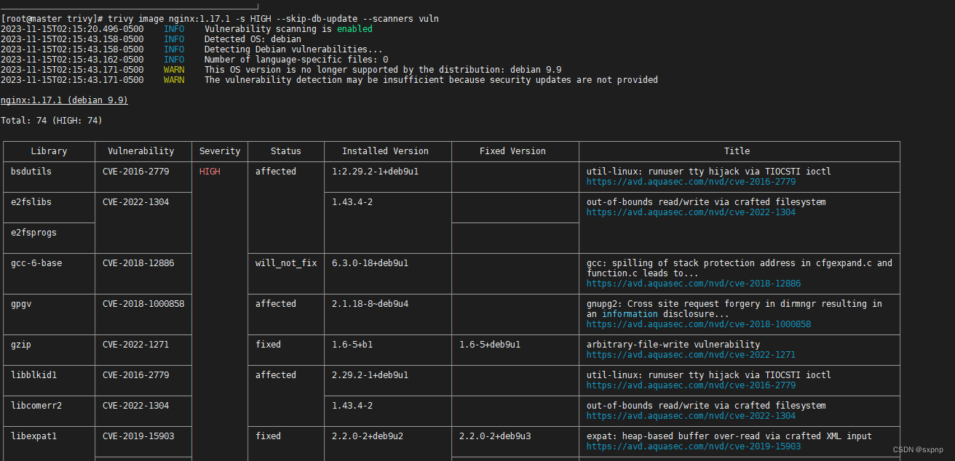The image size is (955, 461).
Task: Visit the cve-2022-1271 gzip advisory link
Action: click(691, 355)
